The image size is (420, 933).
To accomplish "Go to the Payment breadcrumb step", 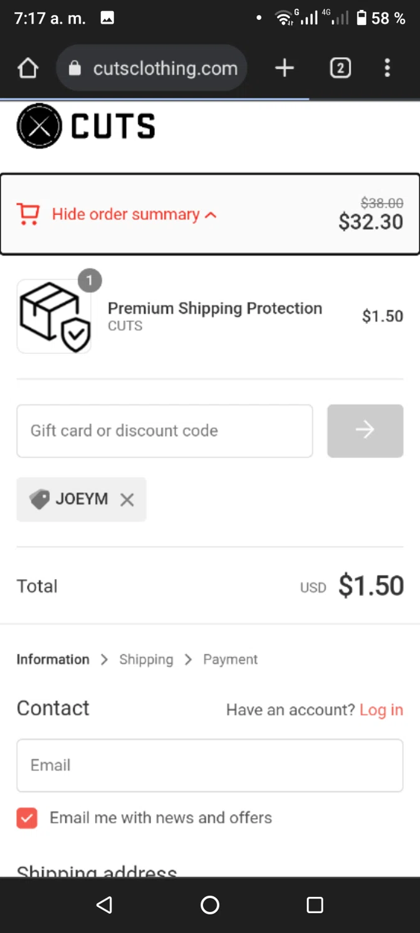I will pos(230,659).
